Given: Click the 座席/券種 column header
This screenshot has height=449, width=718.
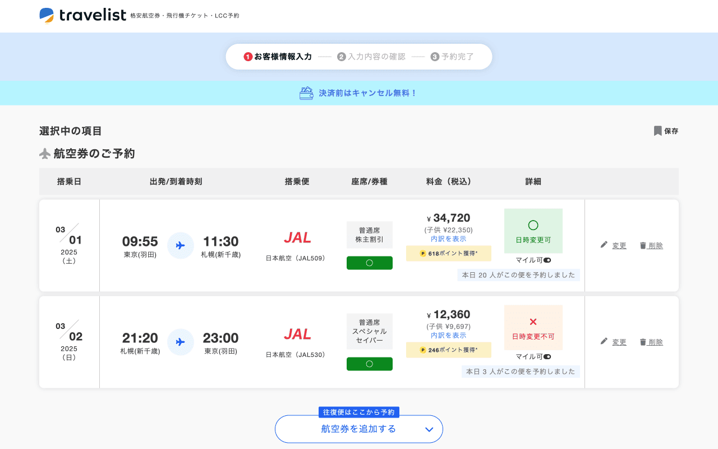Looking at the screenshot, I should click(369, 181).
